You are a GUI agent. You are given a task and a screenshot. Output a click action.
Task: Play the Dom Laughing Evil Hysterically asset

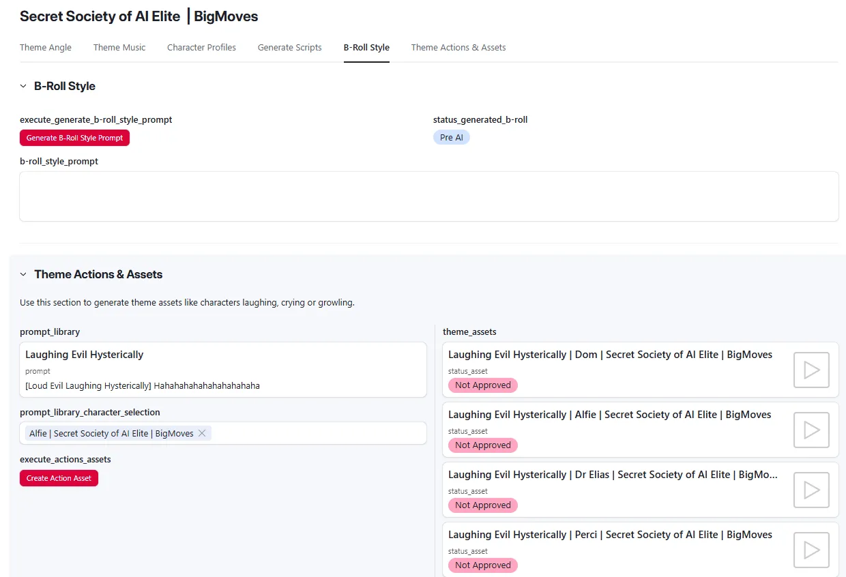(x=811, y=370)
